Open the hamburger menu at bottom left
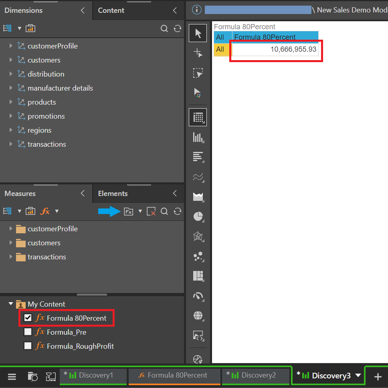 (x=12, y=377)
